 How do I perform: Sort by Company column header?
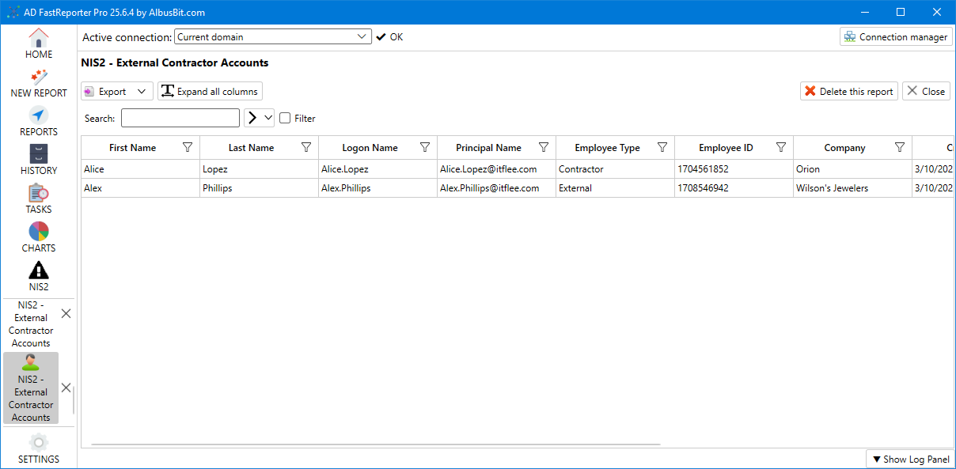tap(844, 148)
